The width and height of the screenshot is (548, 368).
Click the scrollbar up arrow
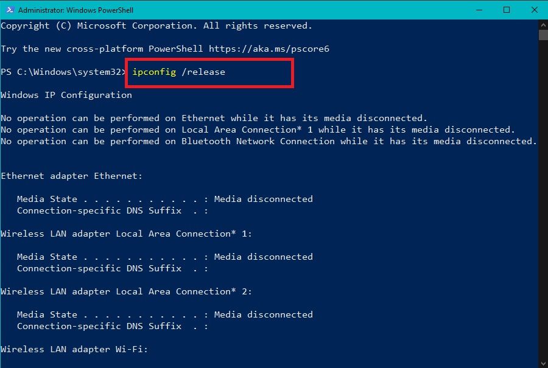[542, 25]
